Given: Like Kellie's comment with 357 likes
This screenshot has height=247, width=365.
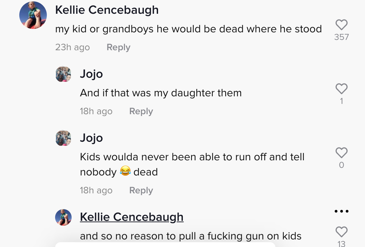Looking at the screenshot, I should coord(342,25).
